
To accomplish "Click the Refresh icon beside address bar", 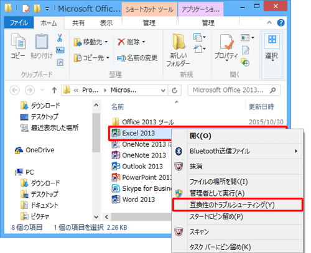I will [x=175, y=90].
